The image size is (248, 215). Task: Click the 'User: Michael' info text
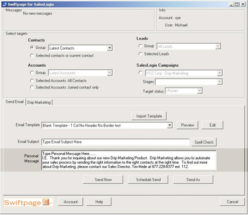(x=176, y=25)
